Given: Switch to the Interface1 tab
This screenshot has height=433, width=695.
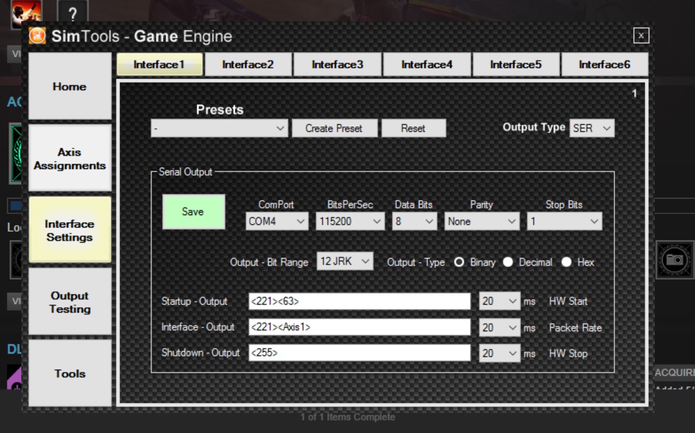Looking at the screenshot, I should [160, 64].
